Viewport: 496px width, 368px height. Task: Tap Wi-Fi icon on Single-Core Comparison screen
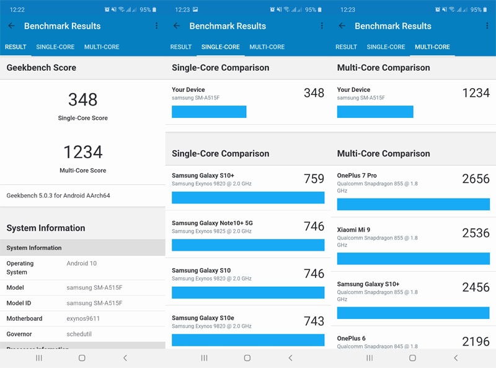pyautogui.click(x=286, y=9)
